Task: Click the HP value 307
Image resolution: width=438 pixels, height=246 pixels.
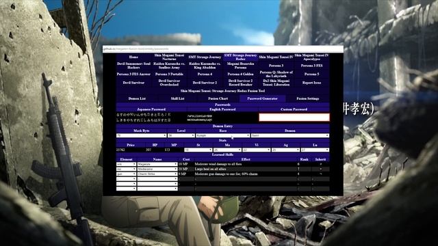Action: click(x=149, y=150)
